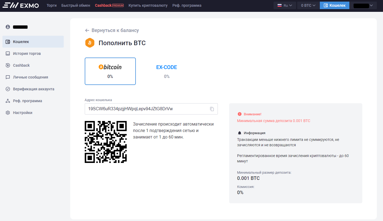The width and height of the screenshot is (383, 221).
Task: Select the EX-CODE deposit method
Action: click(x=167, y=71)
